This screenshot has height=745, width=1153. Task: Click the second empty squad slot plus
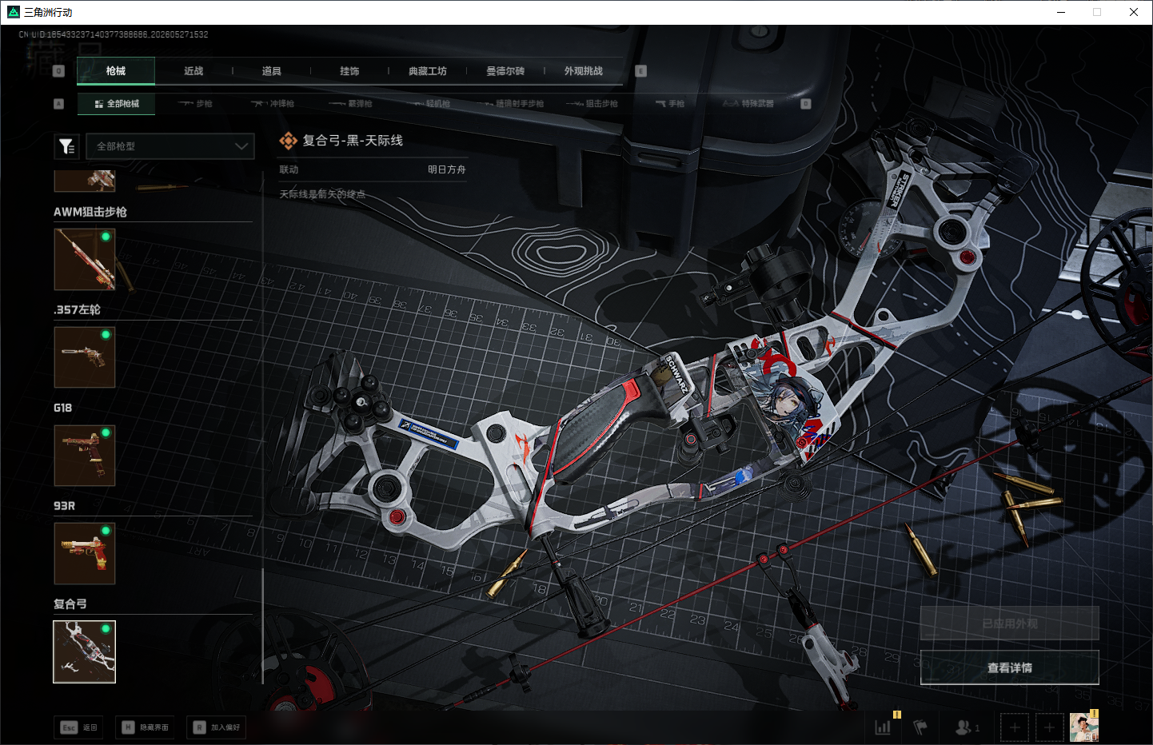tap(1050, 727)
